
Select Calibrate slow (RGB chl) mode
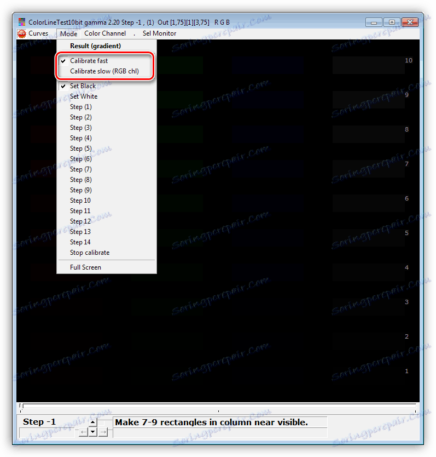pos(107,71)
